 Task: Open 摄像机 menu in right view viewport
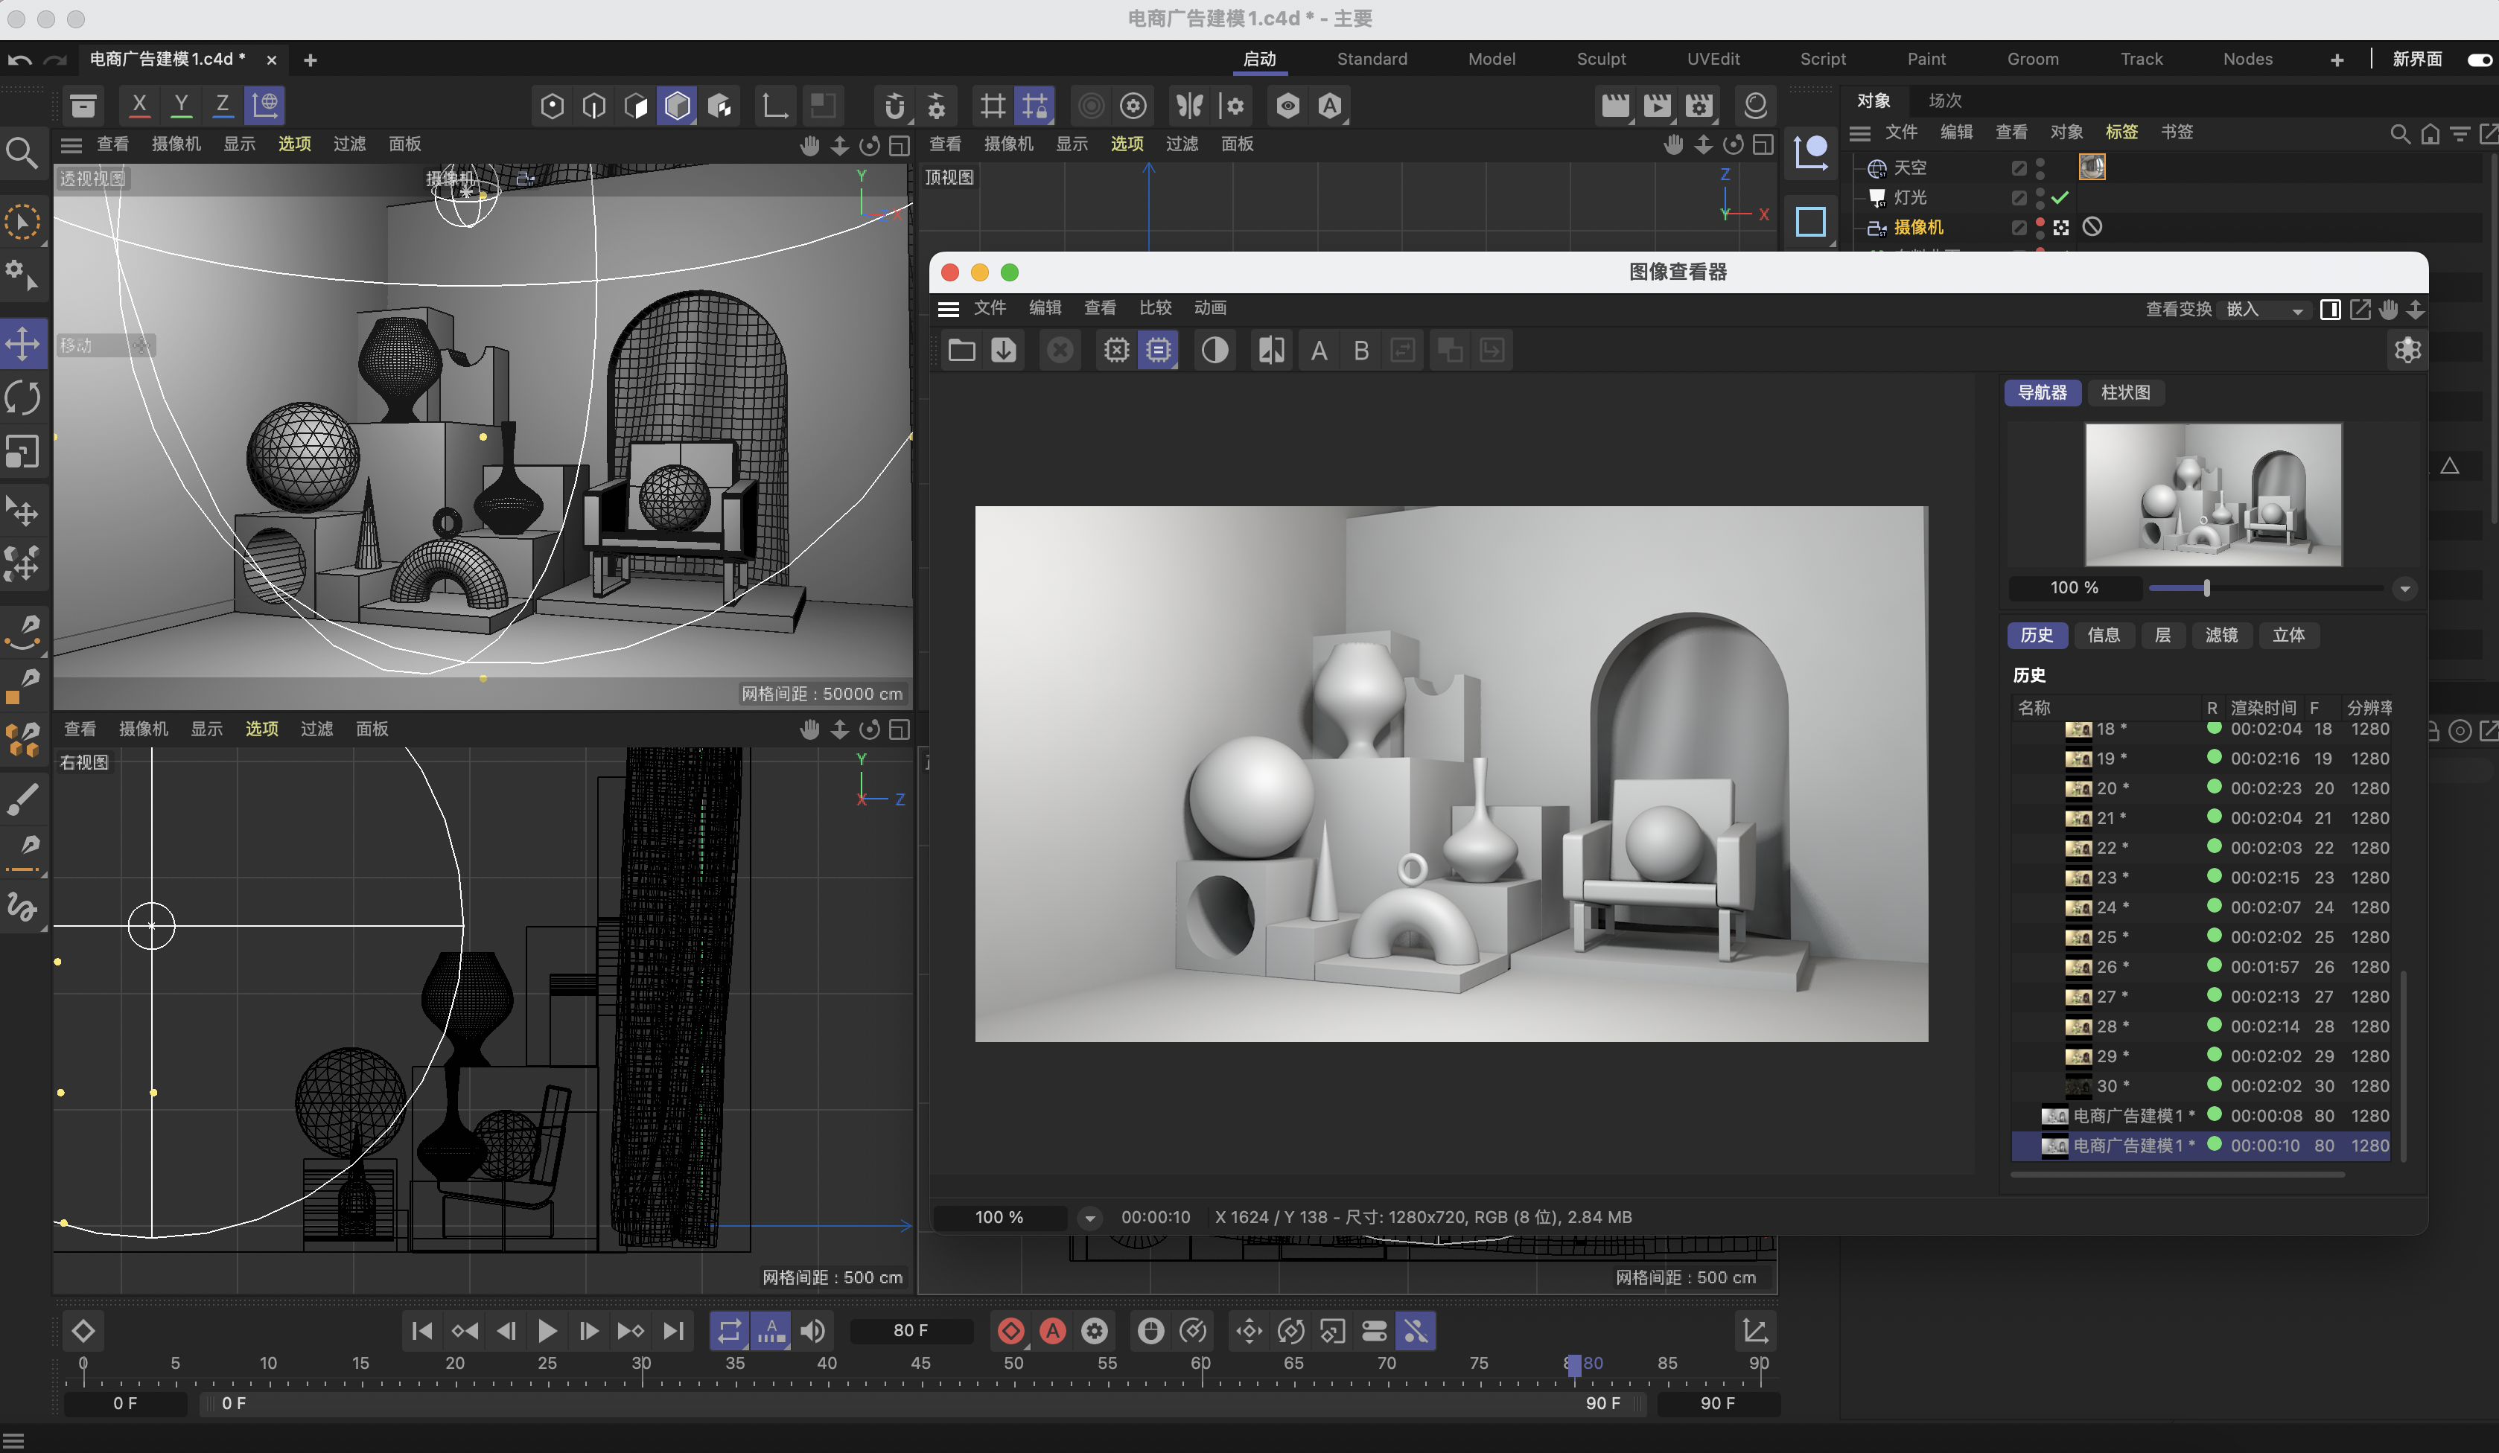(144, 729)
